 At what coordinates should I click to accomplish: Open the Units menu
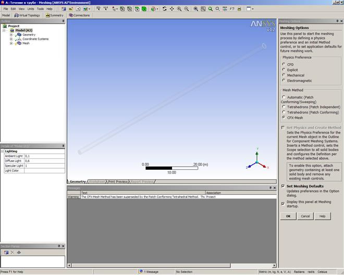tap(31, 9)
